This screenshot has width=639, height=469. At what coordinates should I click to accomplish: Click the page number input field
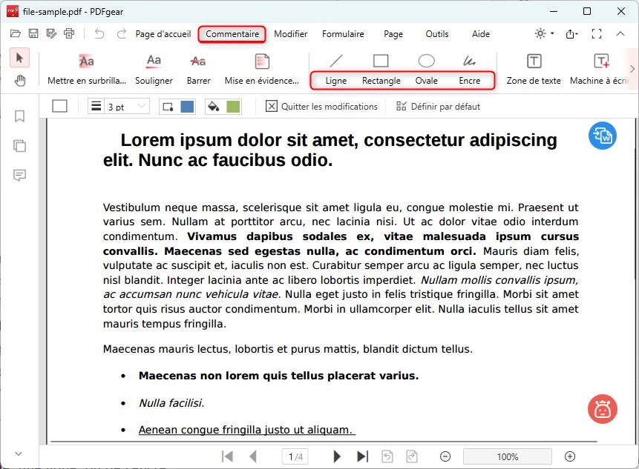point(295,456)
